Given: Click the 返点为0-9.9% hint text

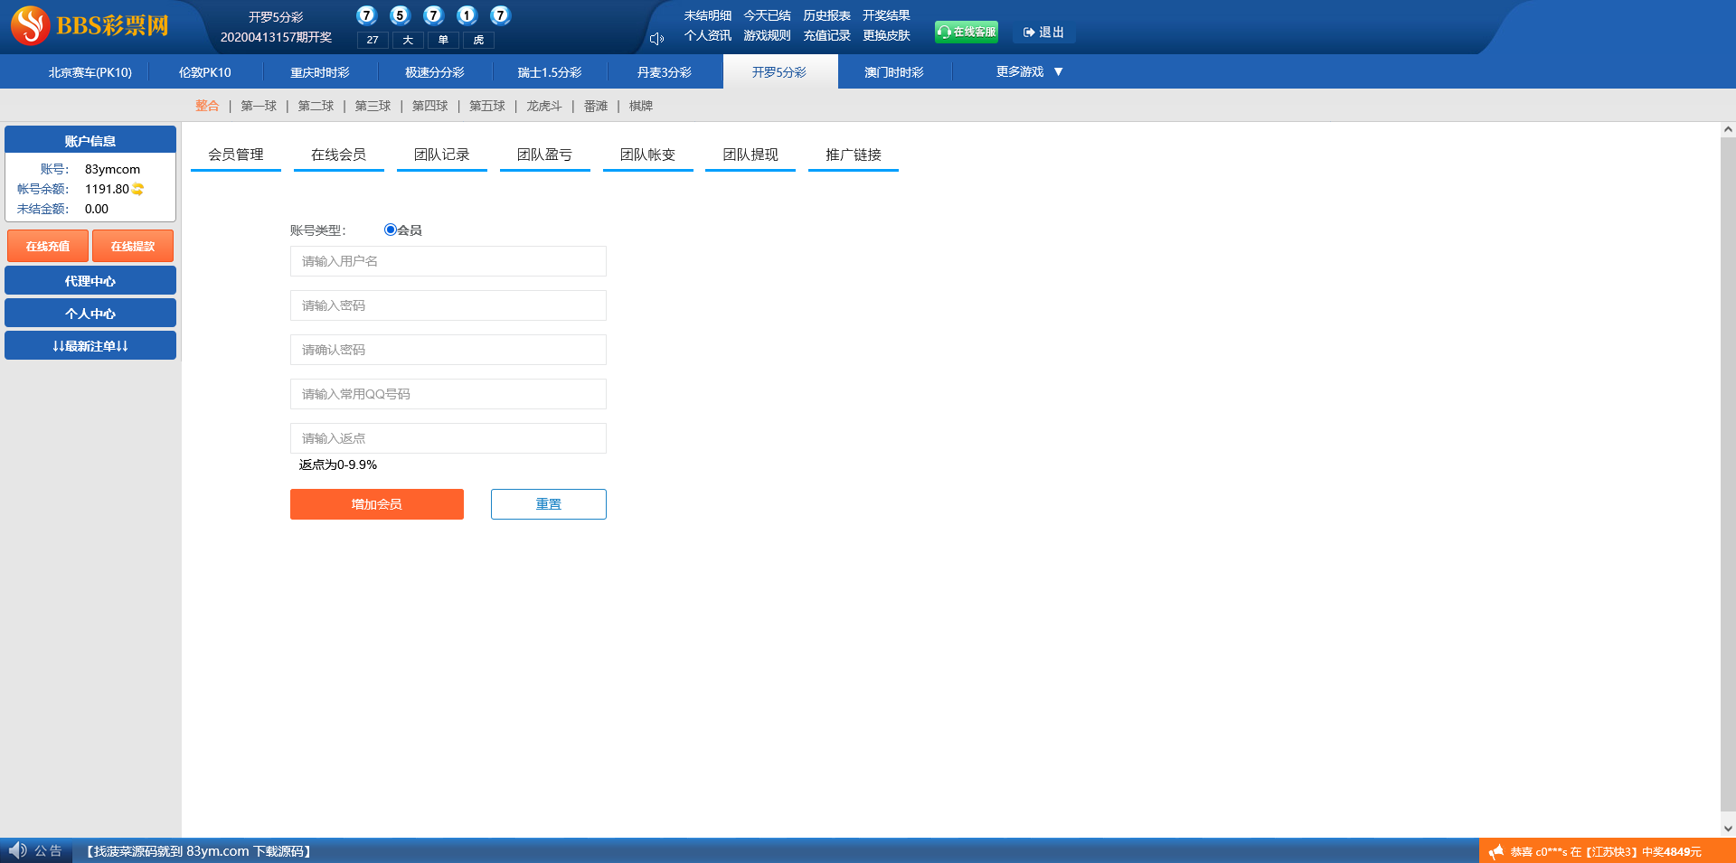Looking at the screenshot, I should click(x=338, y=464).
